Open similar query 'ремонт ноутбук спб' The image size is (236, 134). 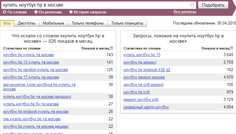tap(141, 100)
